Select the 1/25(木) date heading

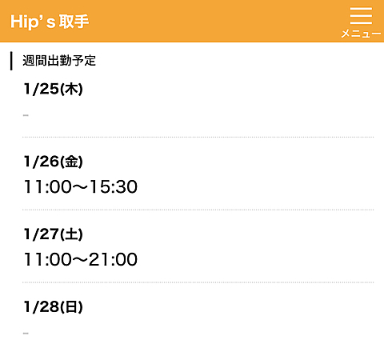pyautogui.click(x=54, y=89)
